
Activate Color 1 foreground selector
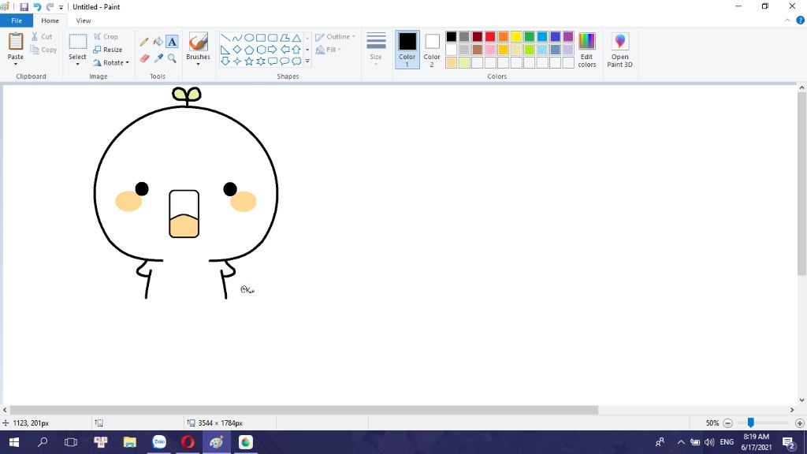(x=407, y=50)
